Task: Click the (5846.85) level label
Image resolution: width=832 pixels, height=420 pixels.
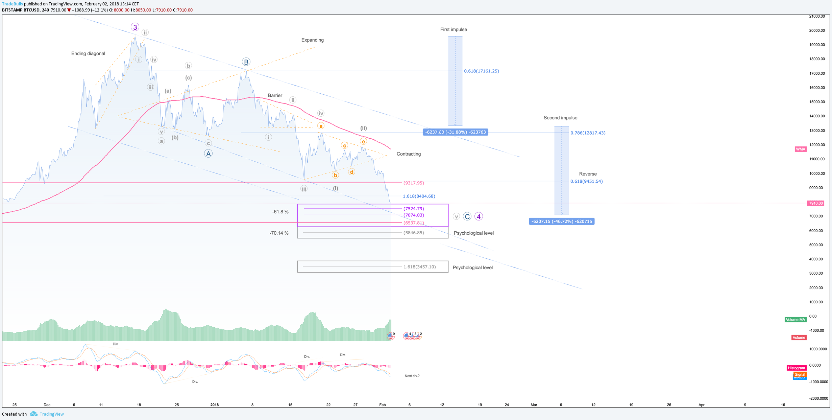Action: click(414, 233)
